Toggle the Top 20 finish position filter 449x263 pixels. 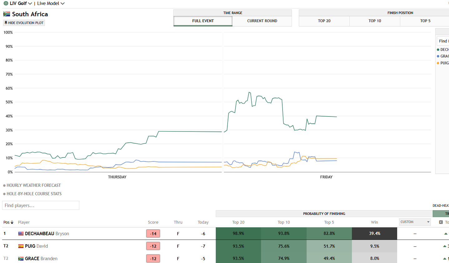[x=324, y=21]
